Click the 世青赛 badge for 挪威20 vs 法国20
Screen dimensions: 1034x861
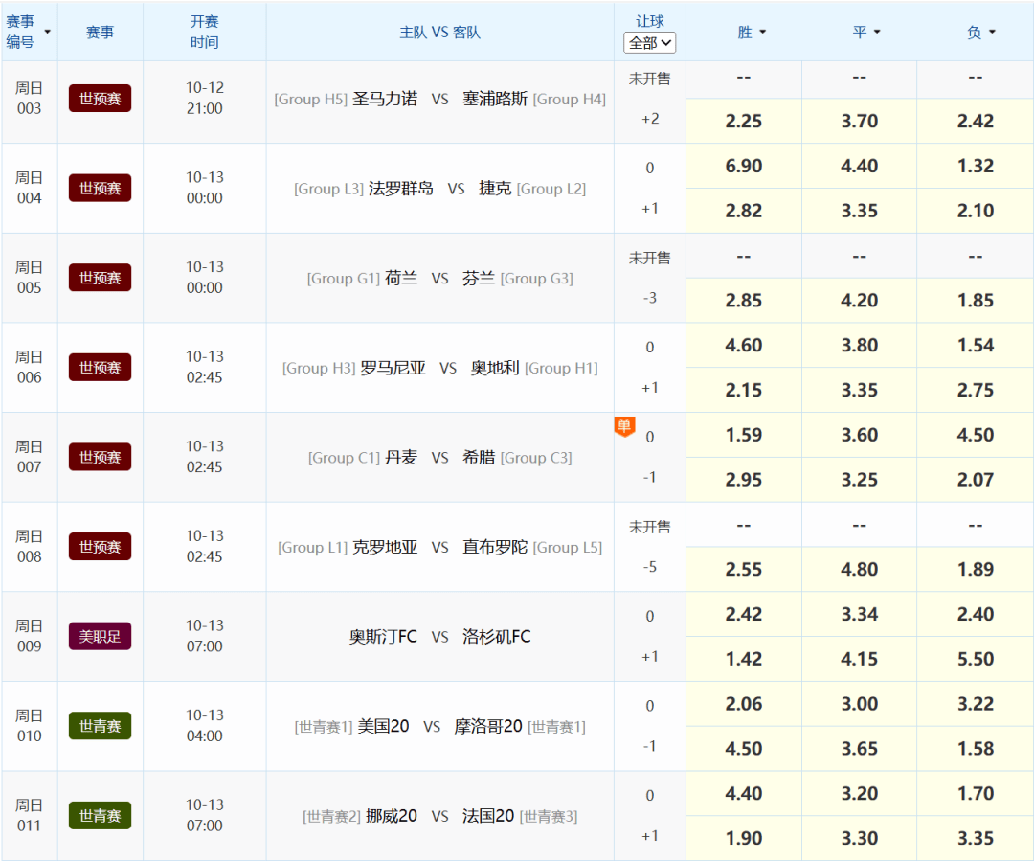(100, 815)
